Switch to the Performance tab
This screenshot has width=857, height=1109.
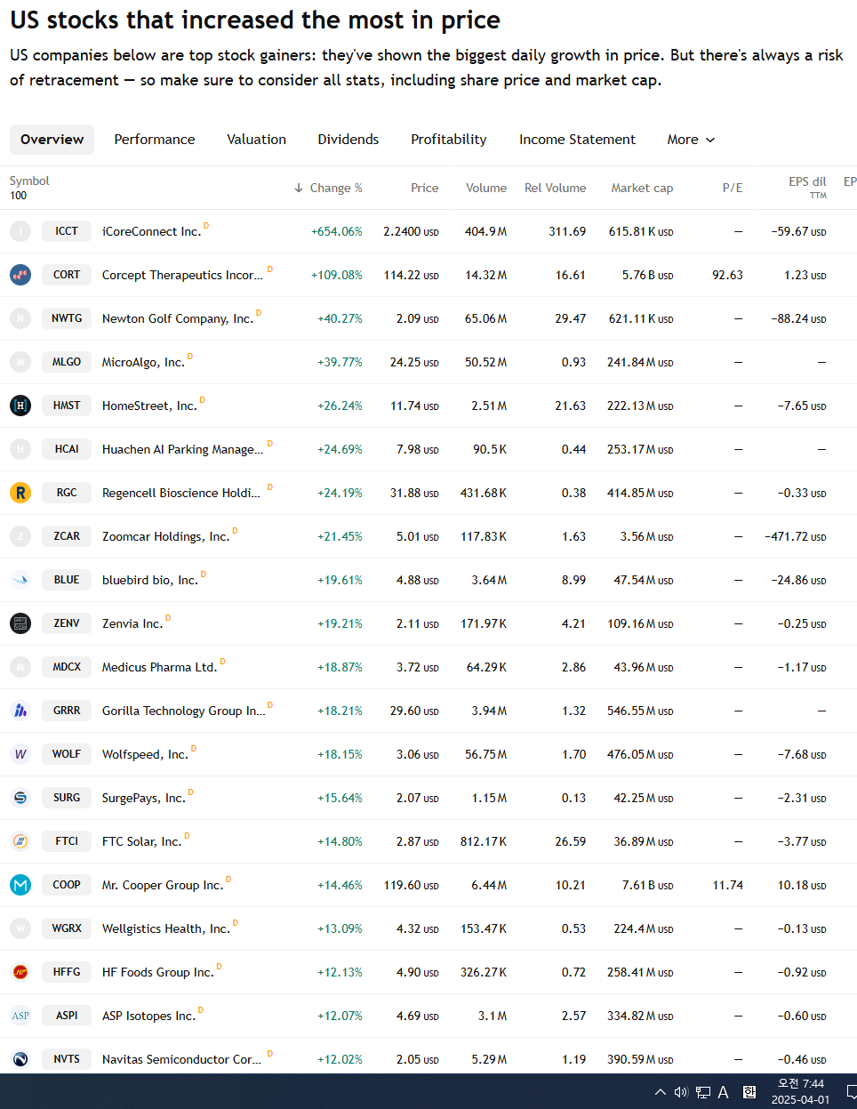[155, 140]
